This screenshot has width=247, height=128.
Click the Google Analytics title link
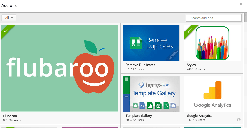200,116
